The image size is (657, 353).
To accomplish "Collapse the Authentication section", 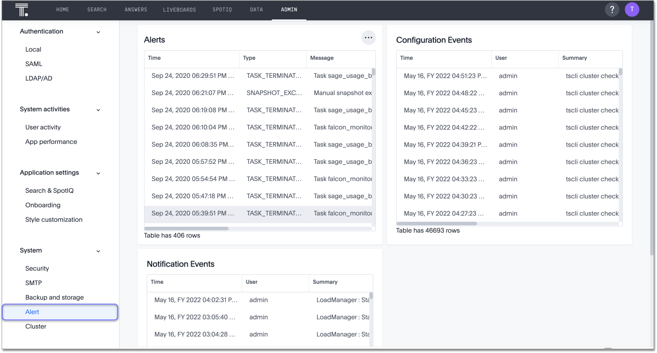I will click(98, 32).
